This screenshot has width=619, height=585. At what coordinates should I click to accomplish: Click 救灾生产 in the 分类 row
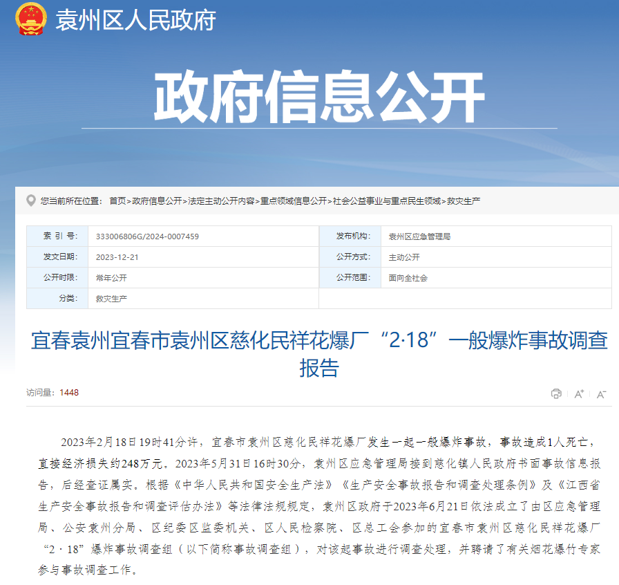coord(111,299)
